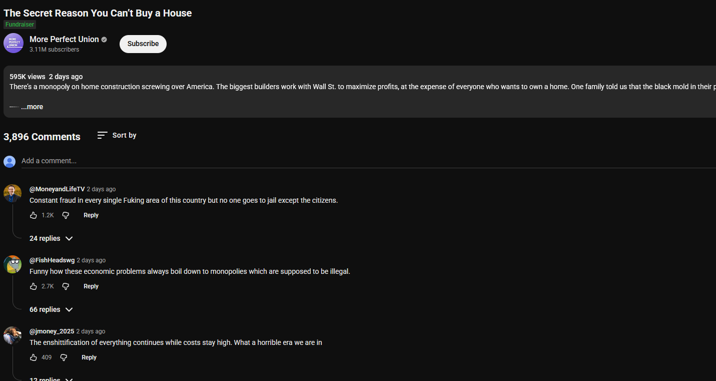
Task: Open the Sort by comments menu
Action: [x=124, y=135]
